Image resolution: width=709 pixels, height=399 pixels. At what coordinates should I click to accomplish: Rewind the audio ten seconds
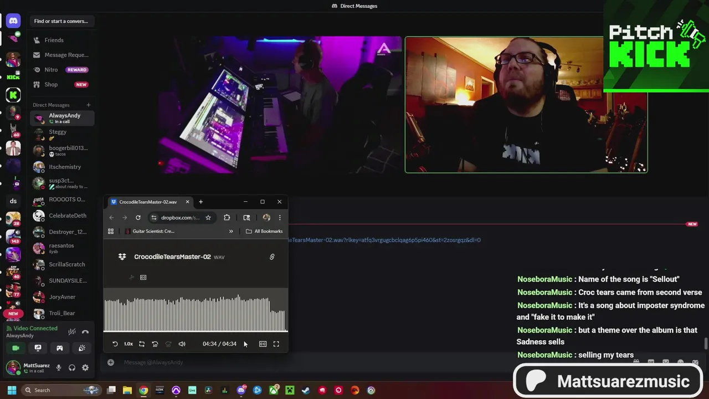pyautogui.click(x=155, y=344)
